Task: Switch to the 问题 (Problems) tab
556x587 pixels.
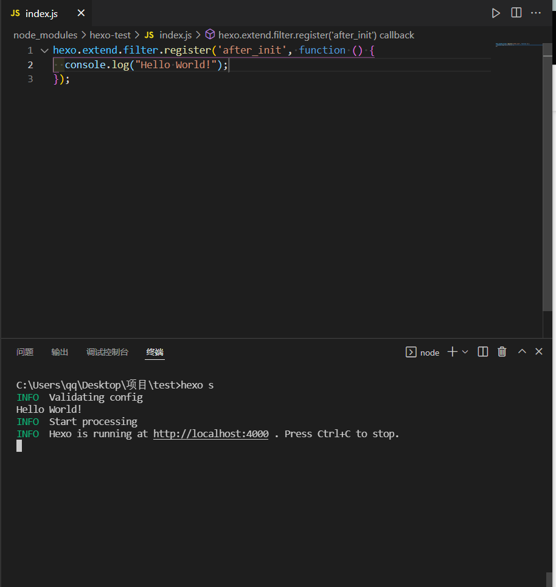Action: 25,352
